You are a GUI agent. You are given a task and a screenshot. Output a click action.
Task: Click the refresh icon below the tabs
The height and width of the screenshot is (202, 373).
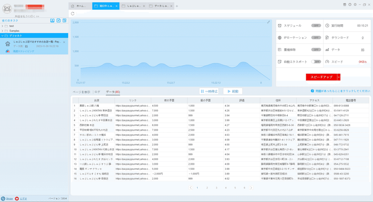coord(73,14)
